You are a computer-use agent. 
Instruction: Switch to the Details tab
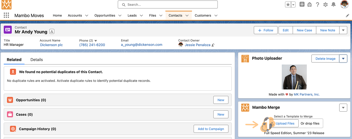(37, 60)
